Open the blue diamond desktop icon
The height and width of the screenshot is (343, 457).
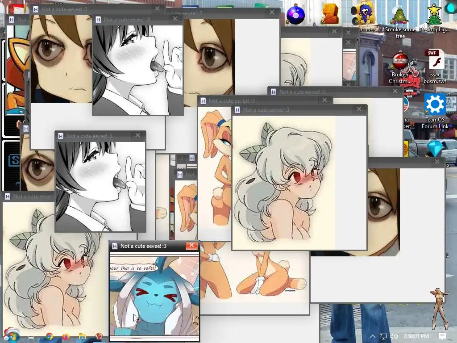click(x=435, y=148)
